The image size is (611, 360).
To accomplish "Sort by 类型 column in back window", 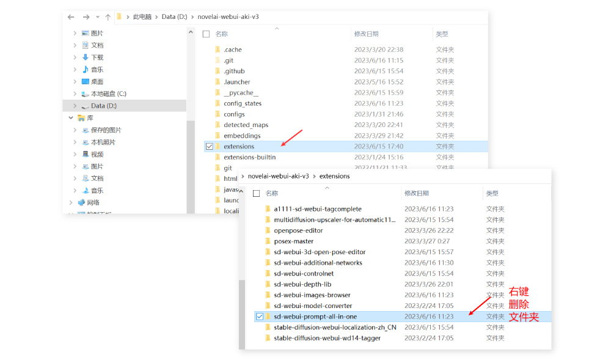I will click(442, 34).
